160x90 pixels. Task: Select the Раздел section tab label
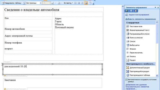tap(7, 62)
